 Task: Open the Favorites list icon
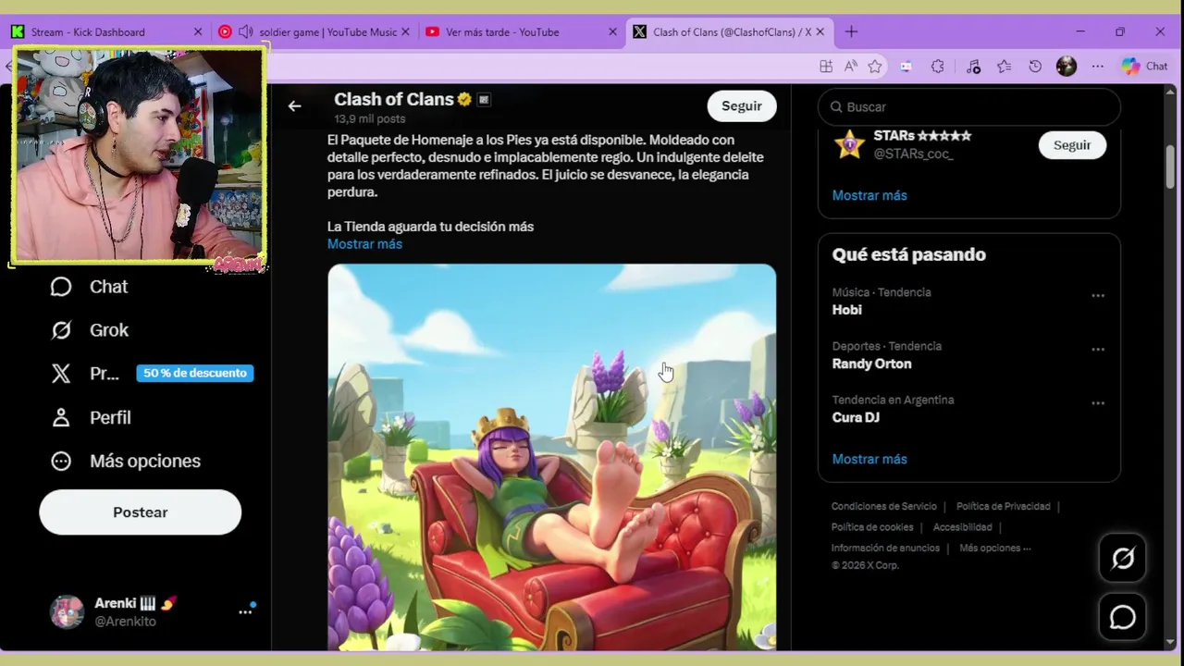point(1004,67)
